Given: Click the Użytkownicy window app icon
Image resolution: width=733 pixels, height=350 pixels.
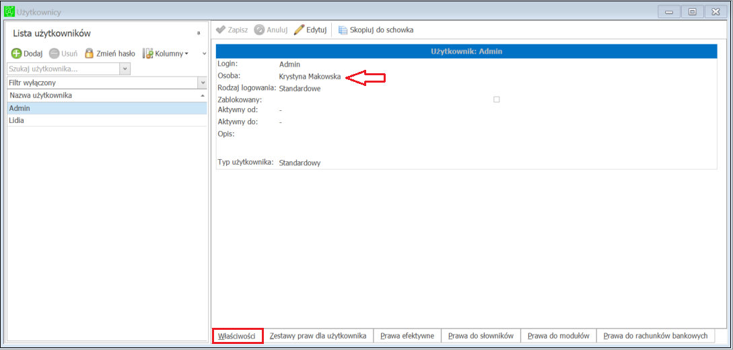Looking at the screenshot, I should [x=9, y=11].
